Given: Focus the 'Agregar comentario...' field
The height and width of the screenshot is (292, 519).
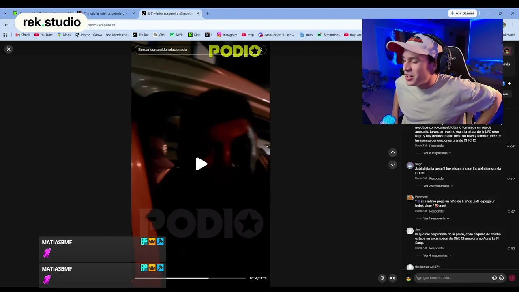Looking at the screenshot, I should [x=452, y=278].
